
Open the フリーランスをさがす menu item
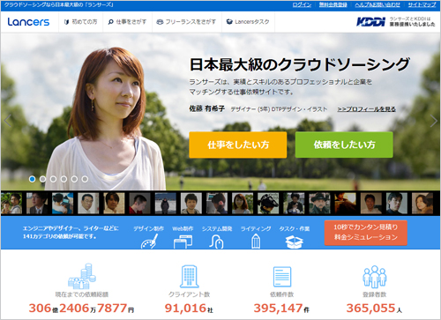(x=187, y=22)
